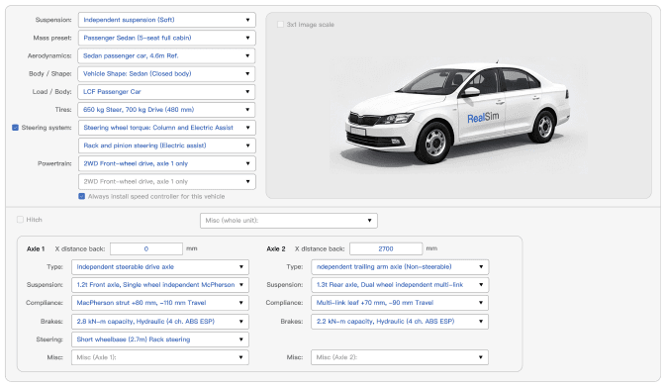Open the Suspension dropdown showing Independent suspension (Soft)

point(166,20)
